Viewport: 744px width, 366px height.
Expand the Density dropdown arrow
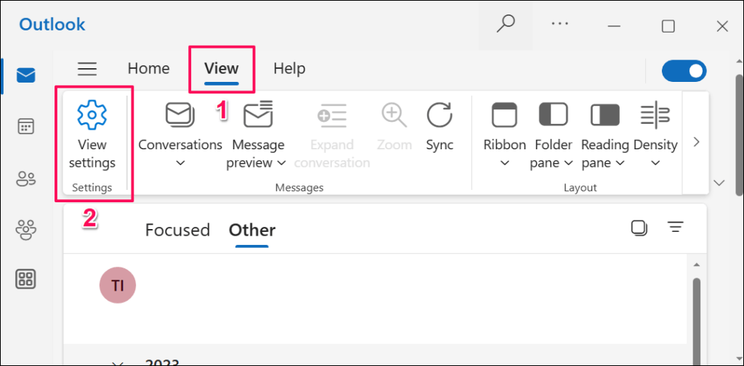(655, 163)
